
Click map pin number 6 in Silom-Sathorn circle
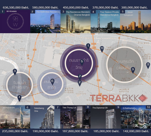52,82
